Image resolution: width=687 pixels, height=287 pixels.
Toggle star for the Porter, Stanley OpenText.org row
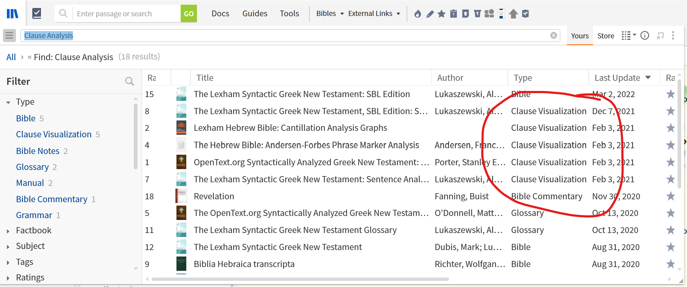(670, 162)
